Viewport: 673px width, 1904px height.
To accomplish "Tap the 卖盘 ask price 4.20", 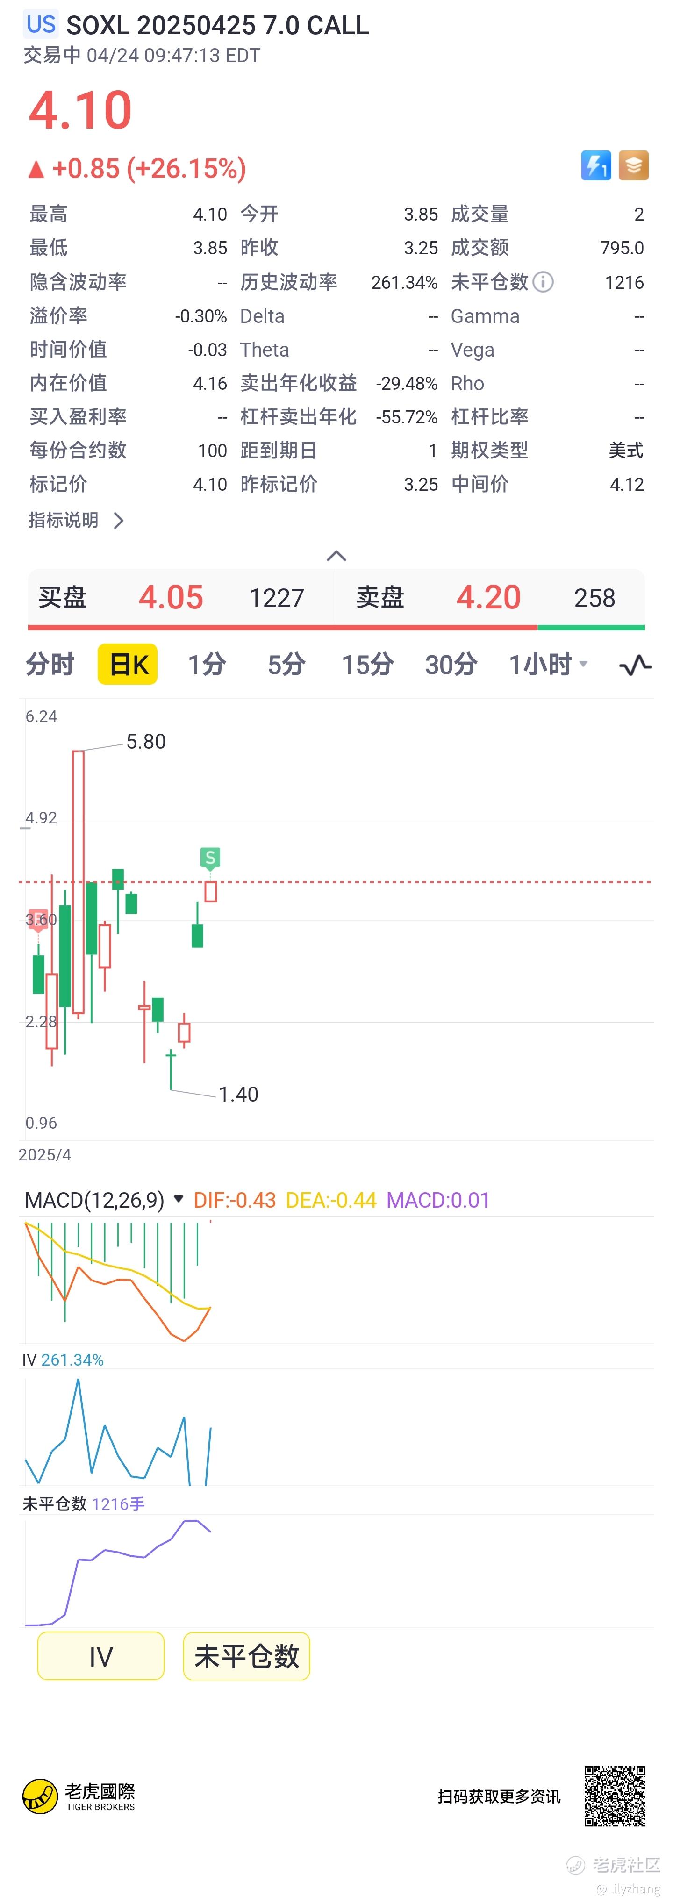I will pyautogui.click(x=488, y=597).
